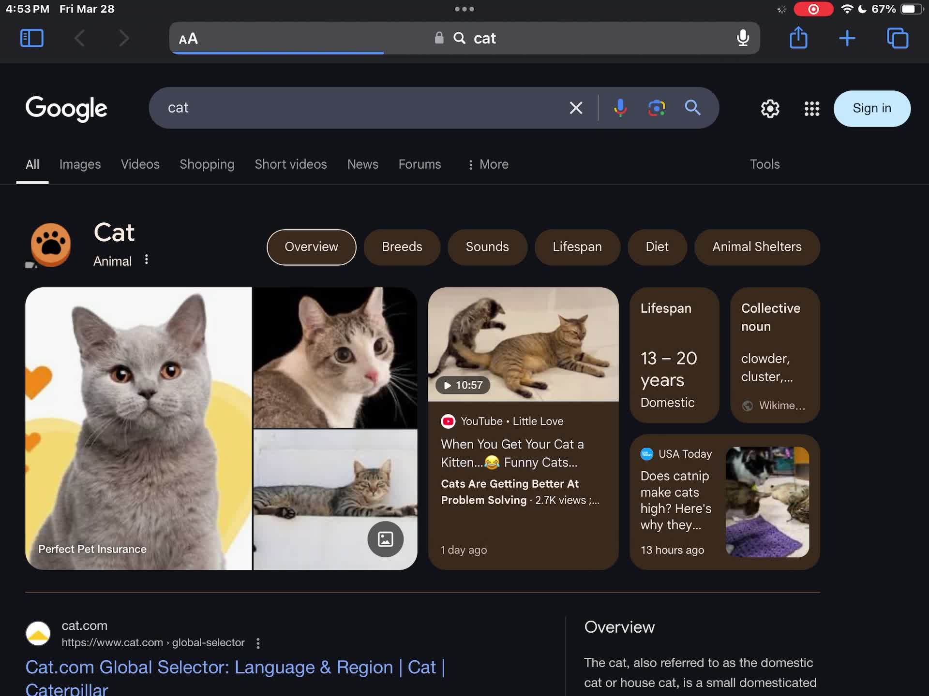This screenshot has height=696, width=929.
Task: Switch to the Videos tab
Action: 140,164
